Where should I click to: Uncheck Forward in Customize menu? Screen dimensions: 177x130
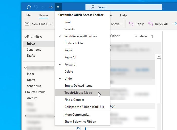click(x=82, y=64)
